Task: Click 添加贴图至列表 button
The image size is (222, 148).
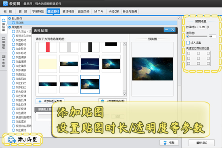Action: pos(50,101)
